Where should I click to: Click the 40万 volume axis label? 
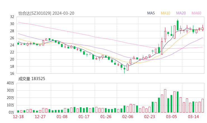(x=10, y=83)
